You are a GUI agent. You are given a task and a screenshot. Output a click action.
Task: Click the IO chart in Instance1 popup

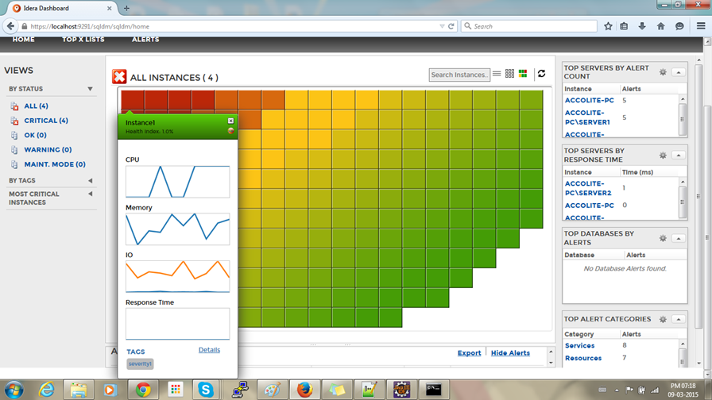pos(177,276)
